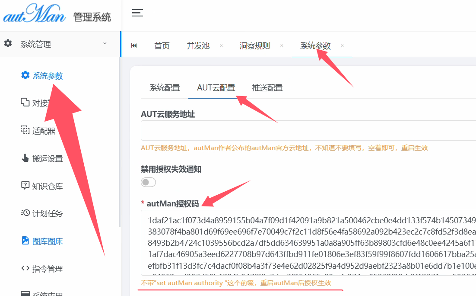Image resolution: width=476 pixels, height=296 pixels.
Task: Click the 搬运设置 pointer icon
Action: click(25, 158)
